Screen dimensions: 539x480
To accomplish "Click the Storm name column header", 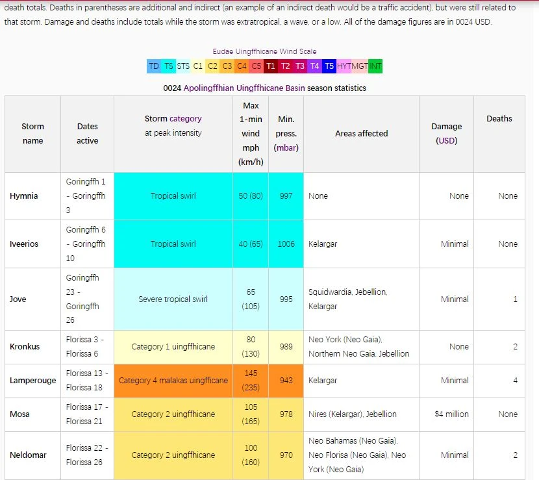I will click(x=32, y=133).
